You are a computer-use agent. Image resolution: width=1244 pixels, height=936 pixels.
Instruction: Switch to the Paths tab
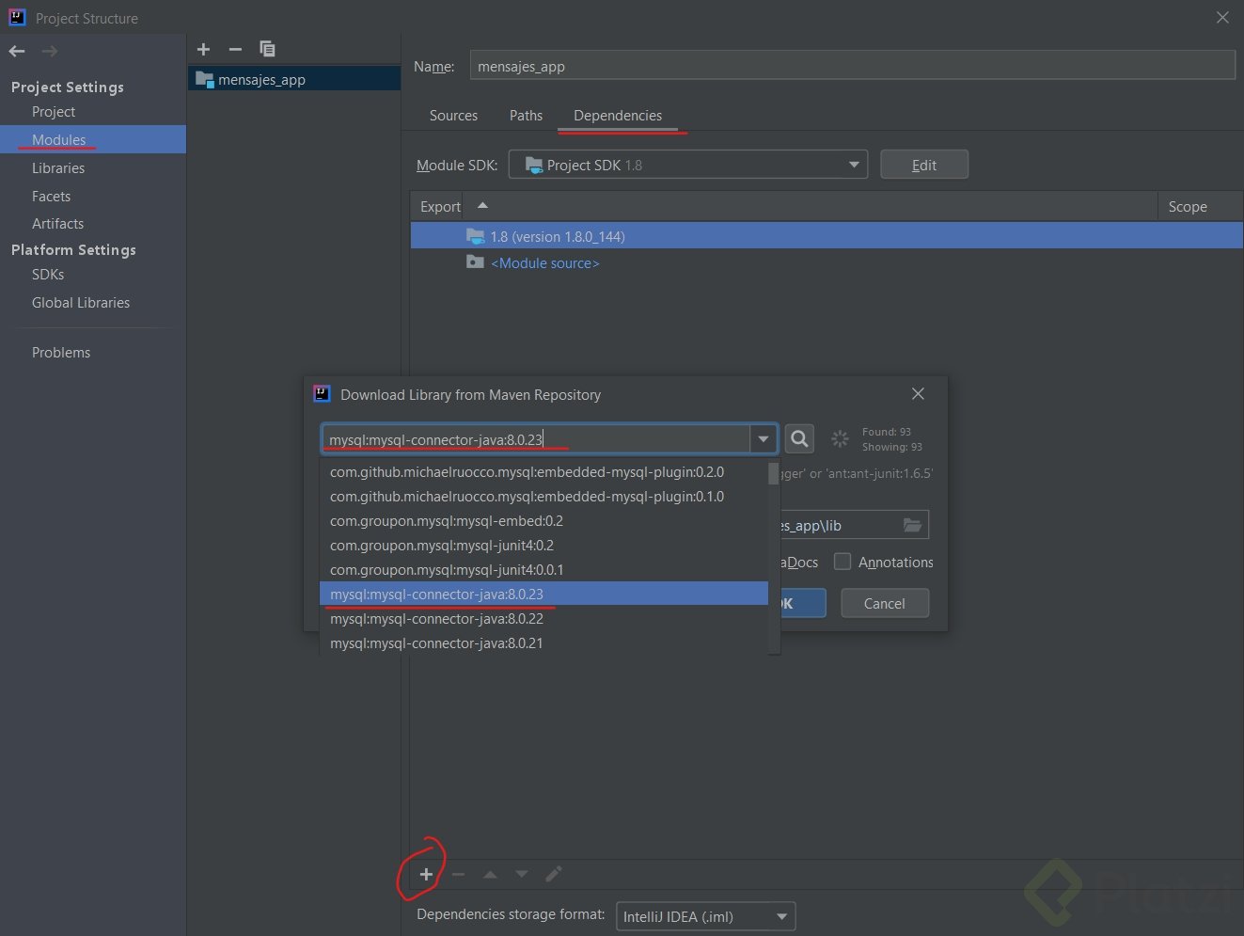click(x=526, y=116)
